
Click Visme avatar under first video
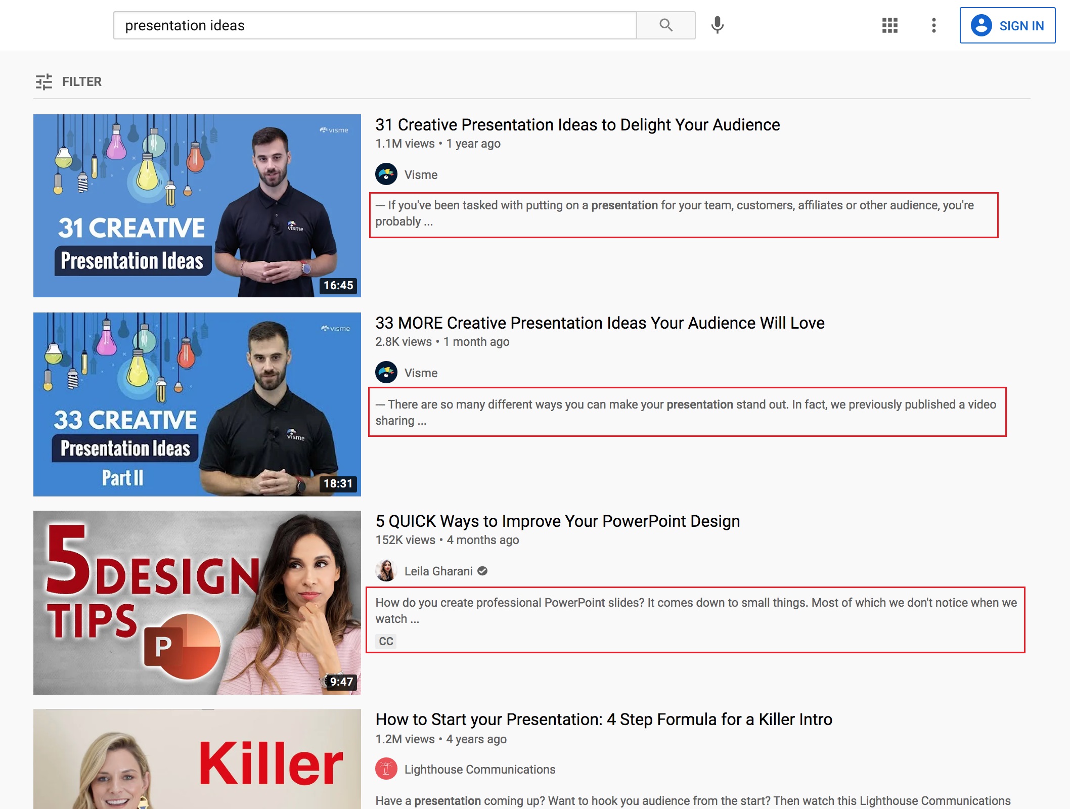pyautogui.click(x=386, y=174)
